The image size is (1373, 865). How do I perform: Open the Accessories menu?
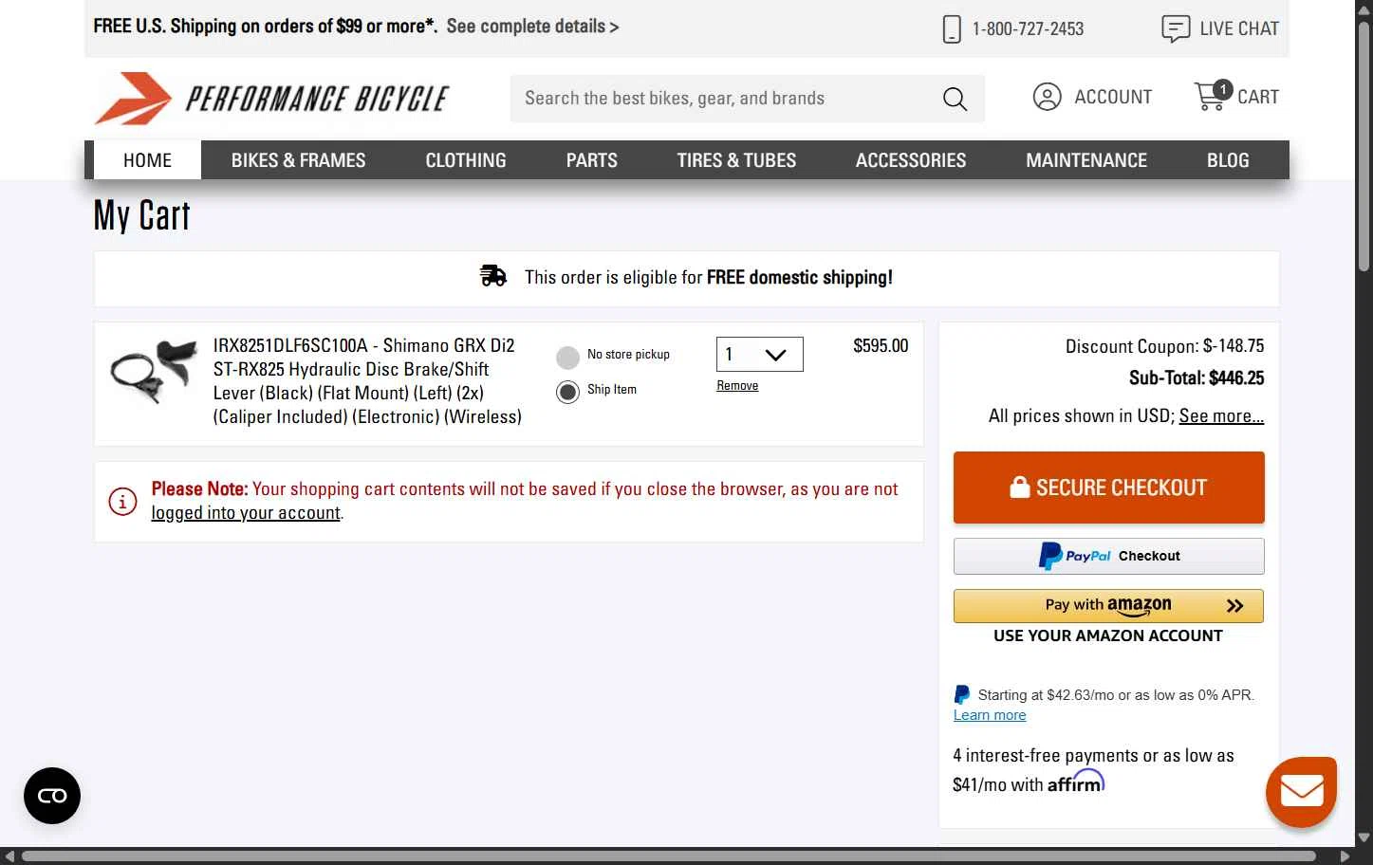911,160
